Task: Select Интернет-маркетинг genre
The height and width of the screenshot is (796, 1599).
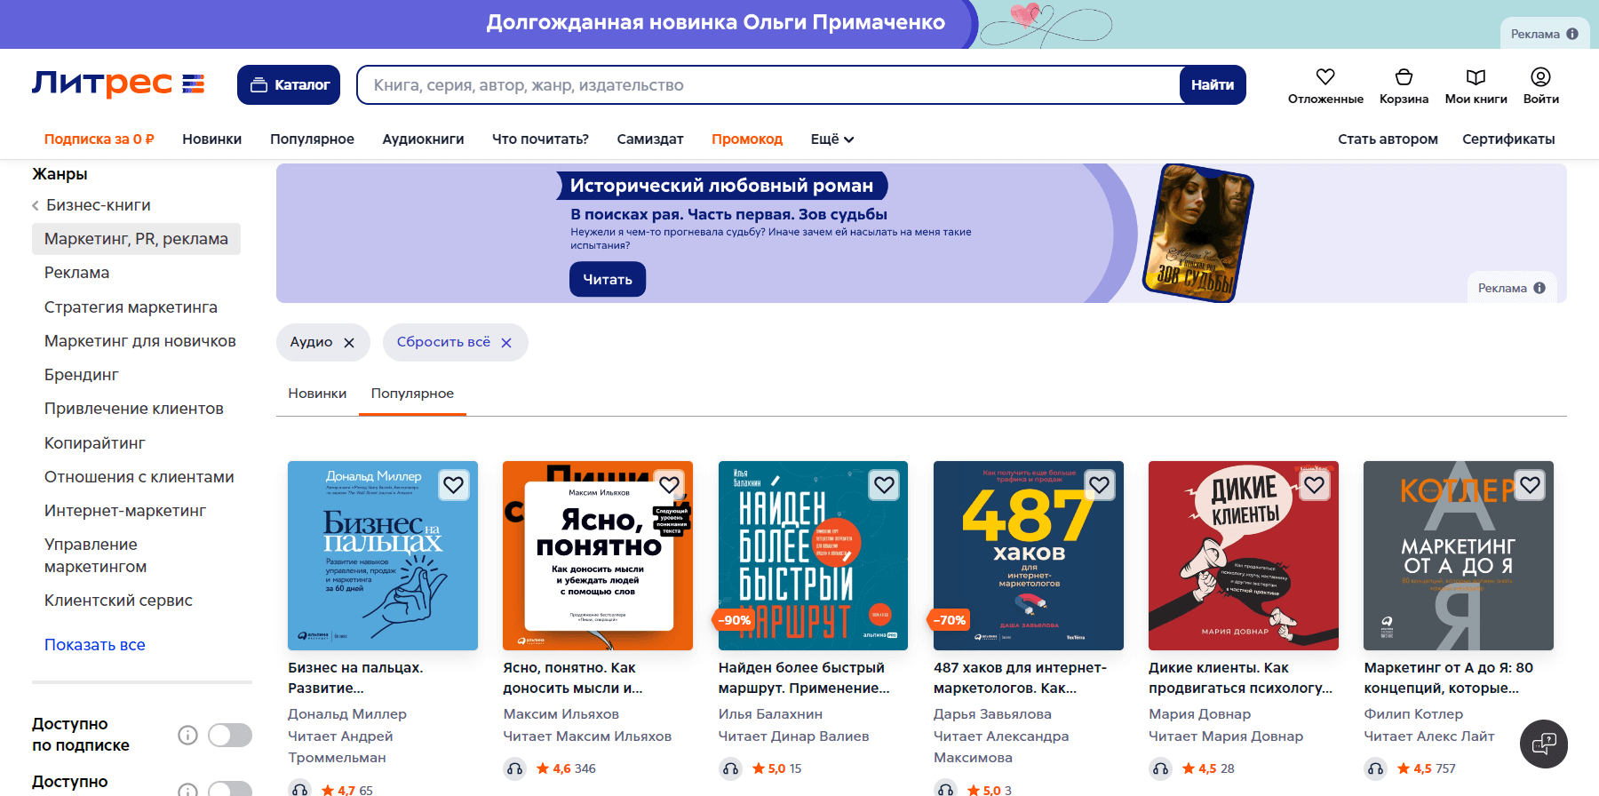Action: [x=125, y=511]
